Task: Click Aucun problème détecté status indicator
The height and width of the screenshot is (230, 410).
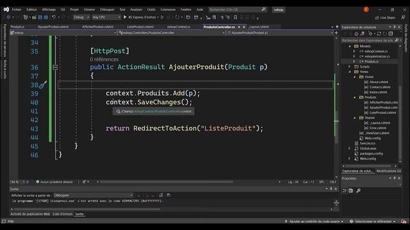Action: (54, 181)
